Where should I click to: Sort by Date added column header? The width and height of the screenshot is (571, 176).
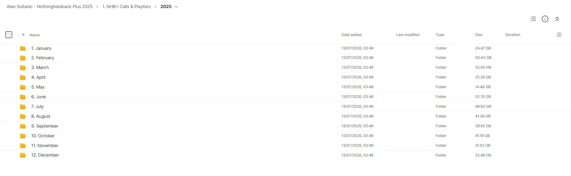tap(351, 35)
